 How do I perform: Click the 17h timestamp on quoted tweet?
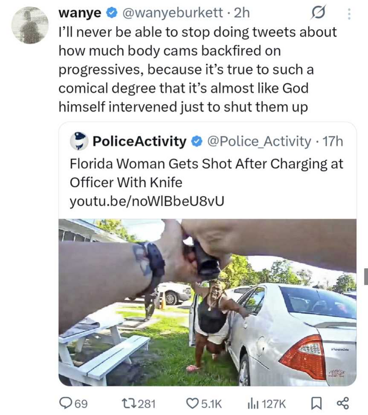[x=332, y=142]
